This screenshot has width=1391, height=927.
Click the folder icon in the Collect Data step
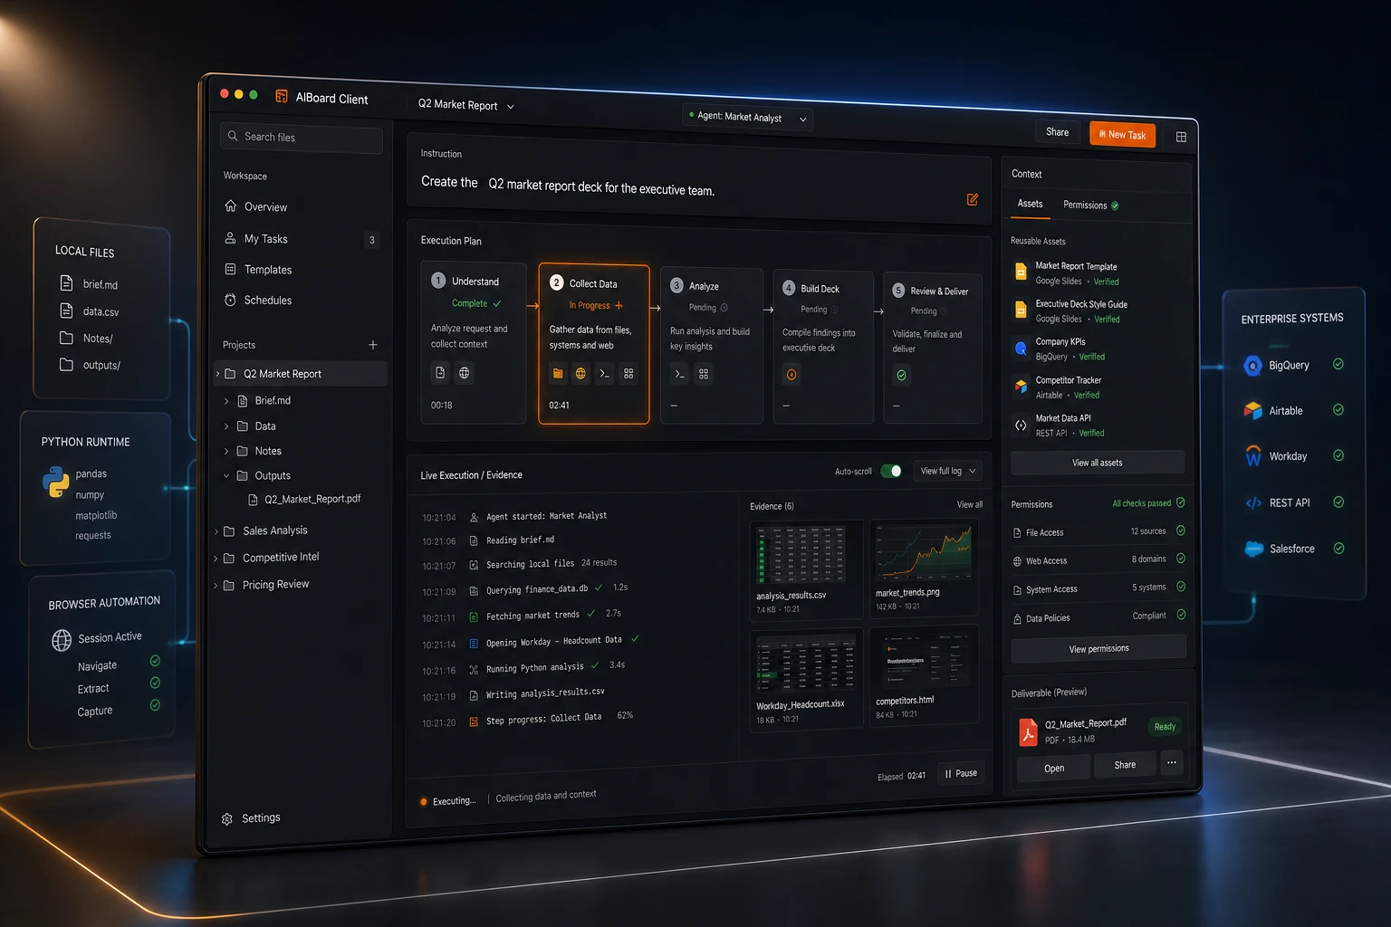558,373
